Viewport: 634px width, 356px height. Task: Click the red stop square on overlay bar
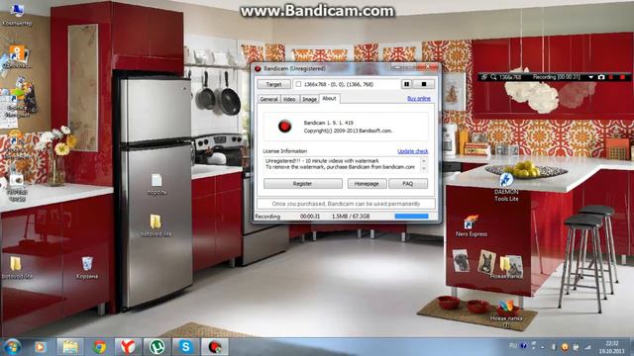pyautogui.click(x=623, y=77)
